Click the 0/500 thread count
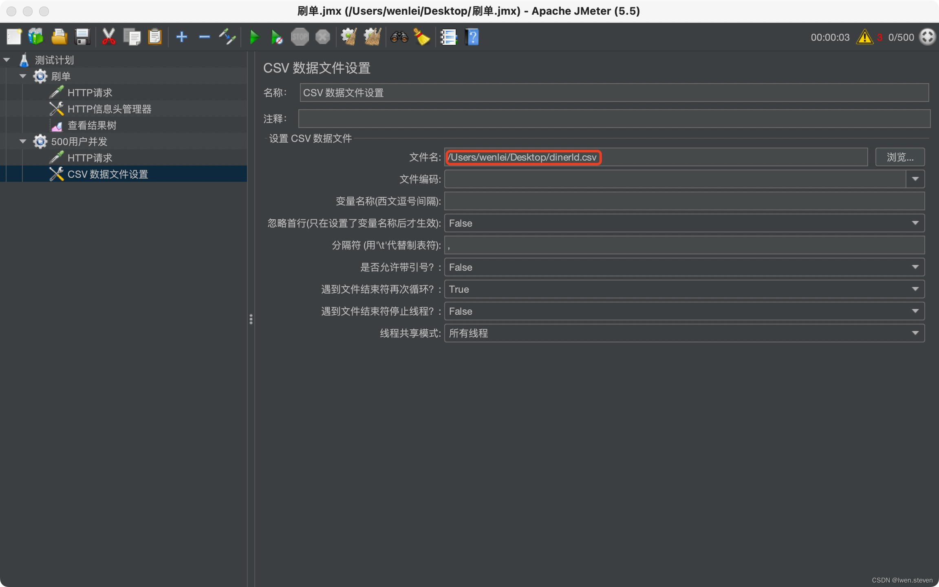Image resolution: width=939 pixels, height=587 pixels. [x=901, y=38]
